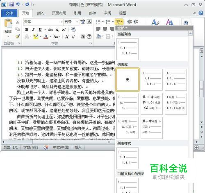Click 页面: 1/1 in status bar
Screen dimensions: 205x193
point(11,148)
